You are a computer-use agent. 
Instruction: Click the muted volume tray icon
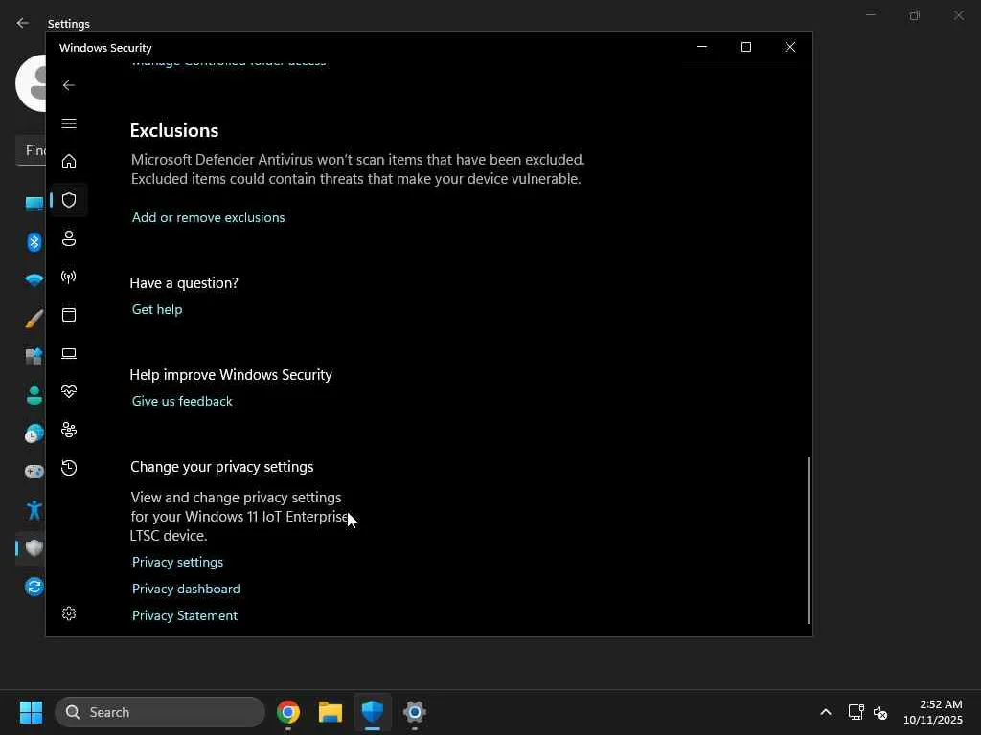click(880, 712)
